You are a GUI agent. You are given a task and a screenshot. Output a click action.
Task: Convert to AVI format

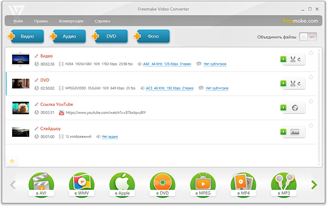tap(41, 185)
